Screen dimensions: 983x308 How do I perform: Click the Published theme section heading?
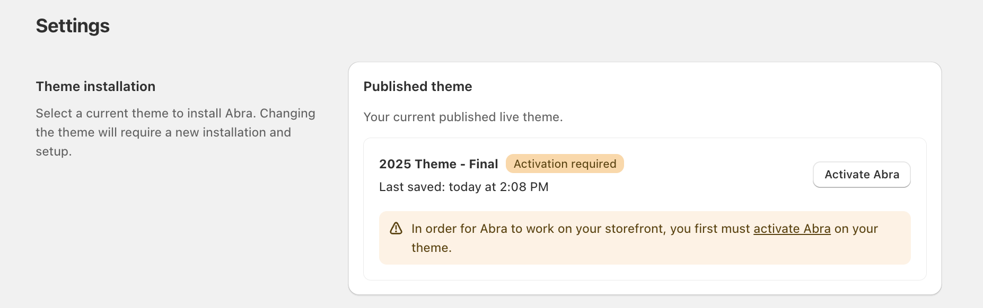click(417, 86)
